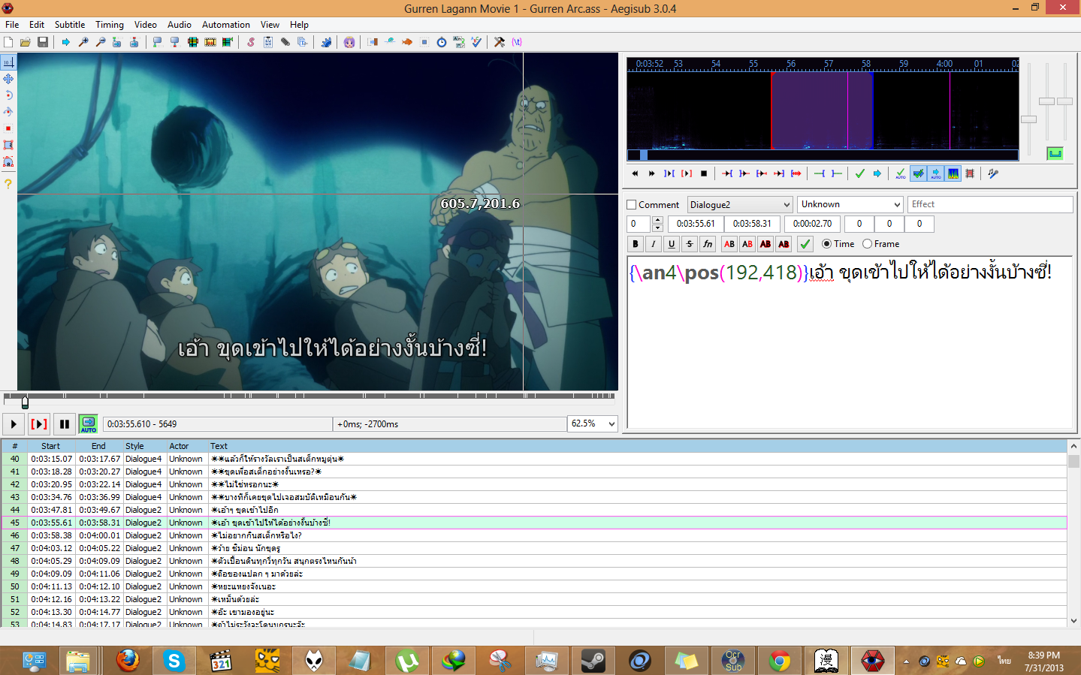Open the file properties clipboard icon
The height and width of the screenshot is (675, 1081).
268,42
